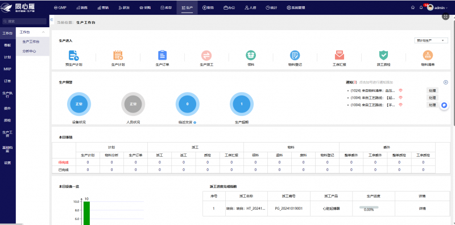
Task: Open the 统计 top menu
Action: (271, 7)
